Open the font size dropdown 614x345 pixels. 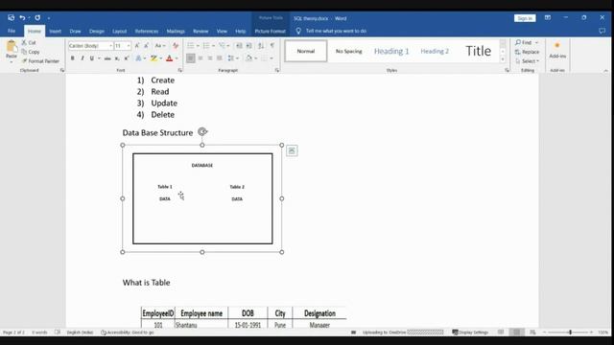[x=128, y=46]
